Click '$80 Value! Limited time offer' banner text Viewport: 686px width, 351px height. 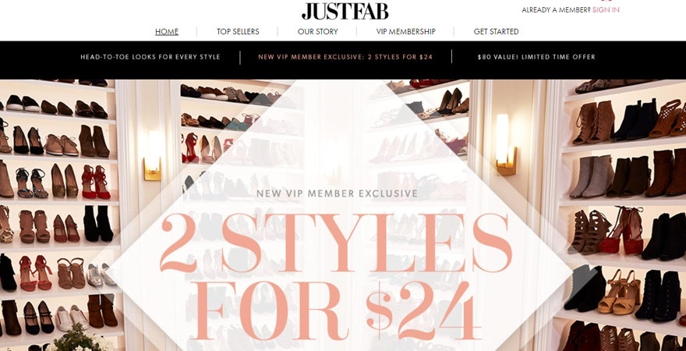pos(536,57)
